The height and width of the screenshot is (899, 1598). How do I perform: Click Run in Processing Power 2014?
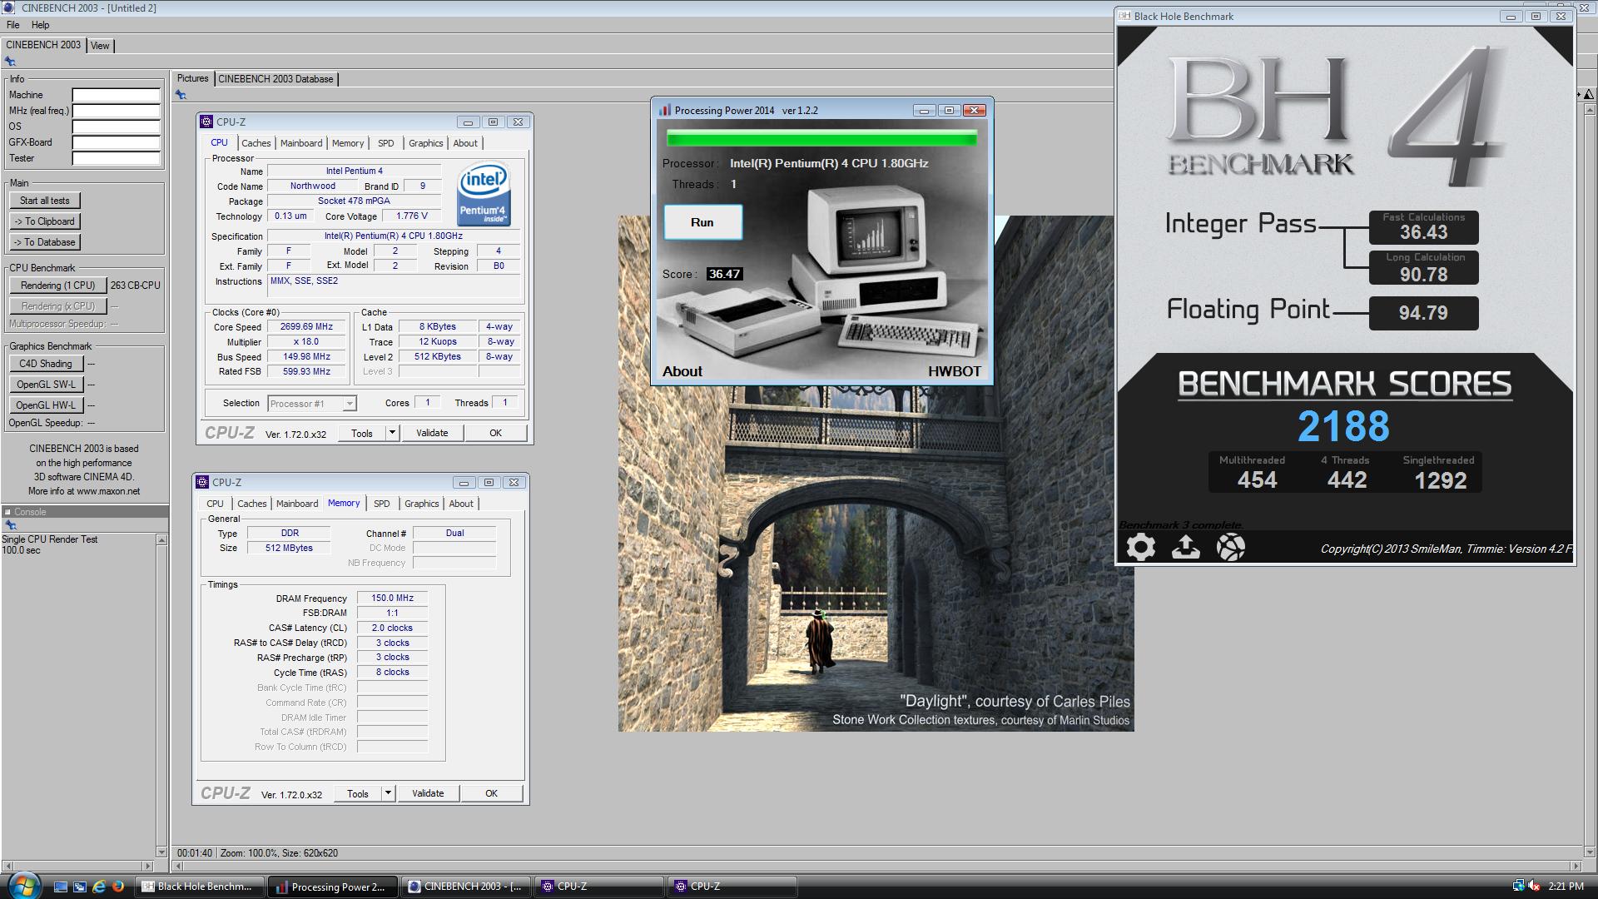[702, 222]
